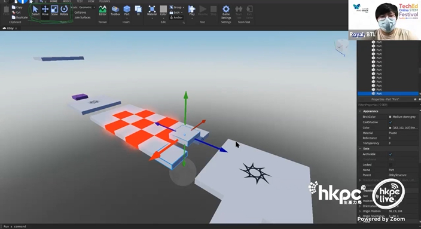Toggle the Archivable checkbox

pyautogui.click(x=391, y=154)
